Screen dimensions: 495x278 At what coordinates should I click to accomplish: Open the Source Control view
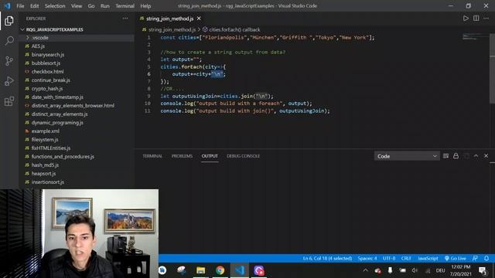[x=9, y=61]
